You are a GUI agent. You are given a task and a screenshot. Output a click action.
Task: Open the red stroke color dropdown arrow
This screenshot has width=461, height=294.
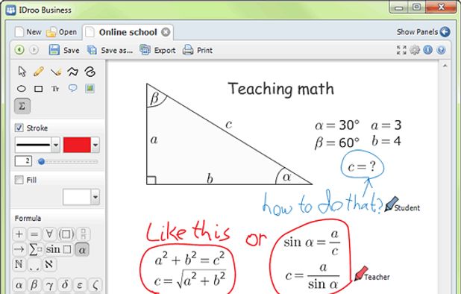[95, 145]
